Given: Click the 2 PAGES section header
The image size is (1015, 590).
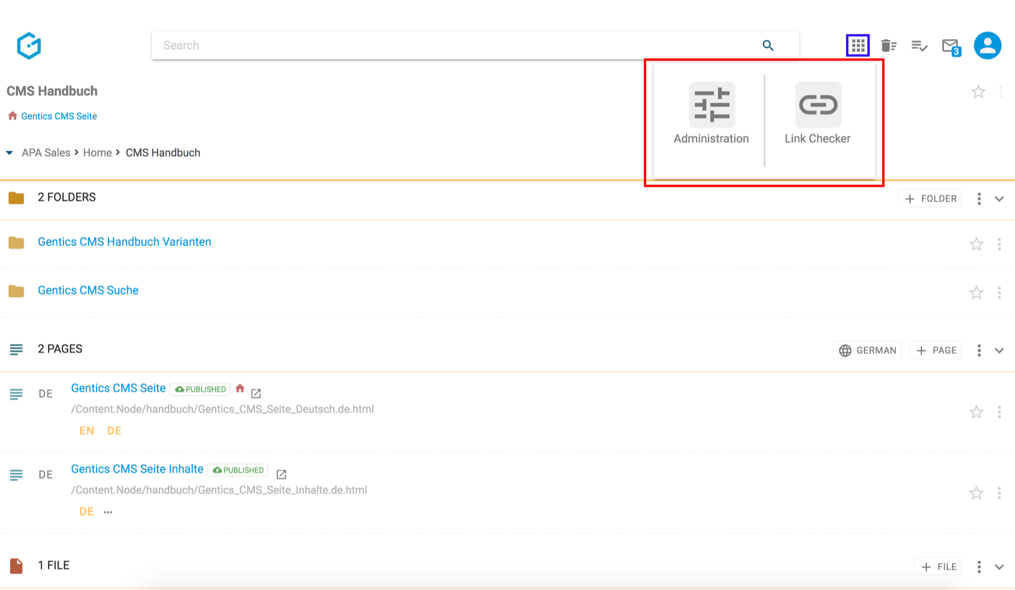Looking at the screenshot, I should 60,349.
